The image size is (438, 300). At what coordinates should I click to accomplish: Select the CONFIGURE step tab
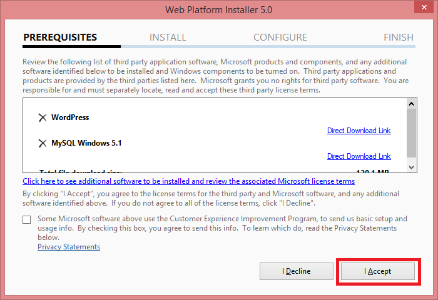pos(280,37)
